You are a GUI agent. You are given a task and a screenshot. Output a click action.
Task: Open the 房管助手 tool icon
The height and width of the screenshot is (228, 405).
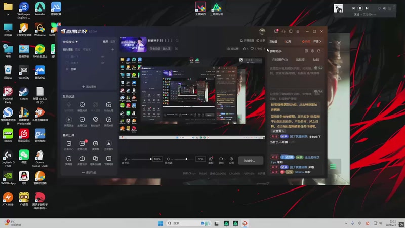(x=82, y=158)
